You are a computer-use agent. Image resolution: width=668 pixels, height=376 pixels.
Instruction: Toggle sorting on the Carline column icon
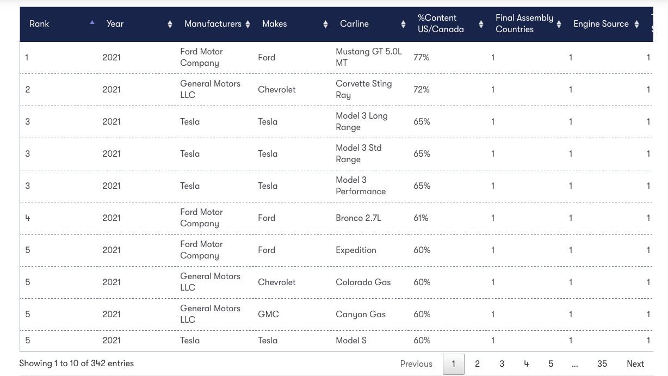point(403,24)
